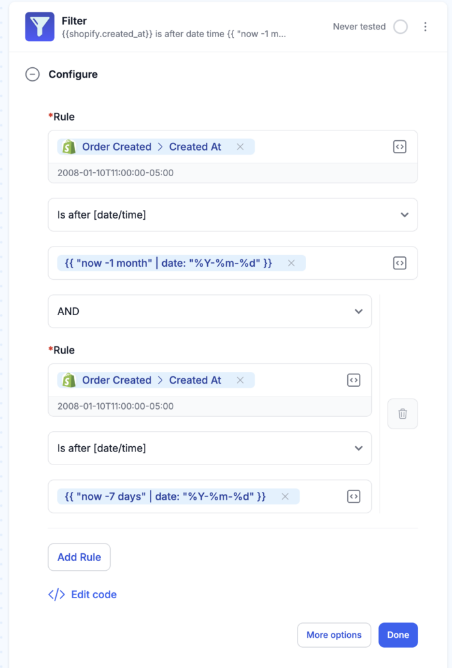The height and width of the screenshot is (668, 452).
Task: Delete the second rule with trash icon
Action: click(x=403, y=414)
